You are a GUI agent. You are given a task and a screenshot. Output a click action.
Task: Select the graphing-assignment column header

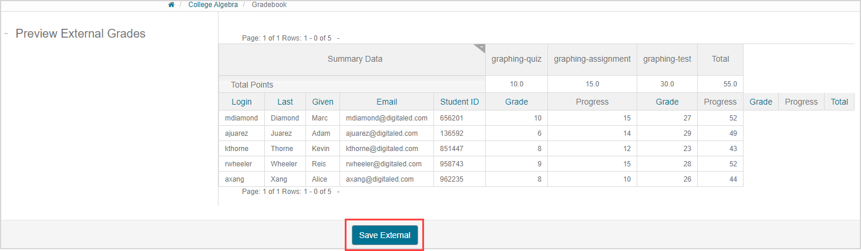coord(592,59)
